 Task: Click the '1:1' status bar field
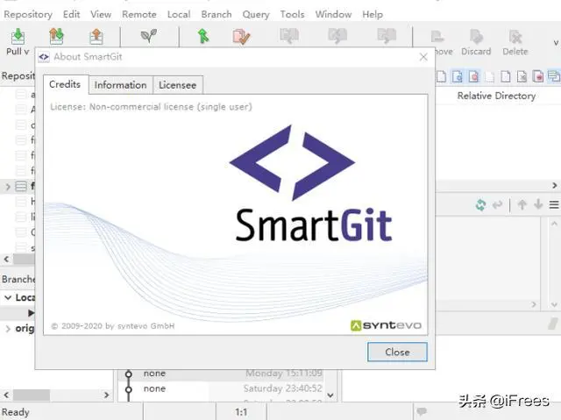(241, 412)
